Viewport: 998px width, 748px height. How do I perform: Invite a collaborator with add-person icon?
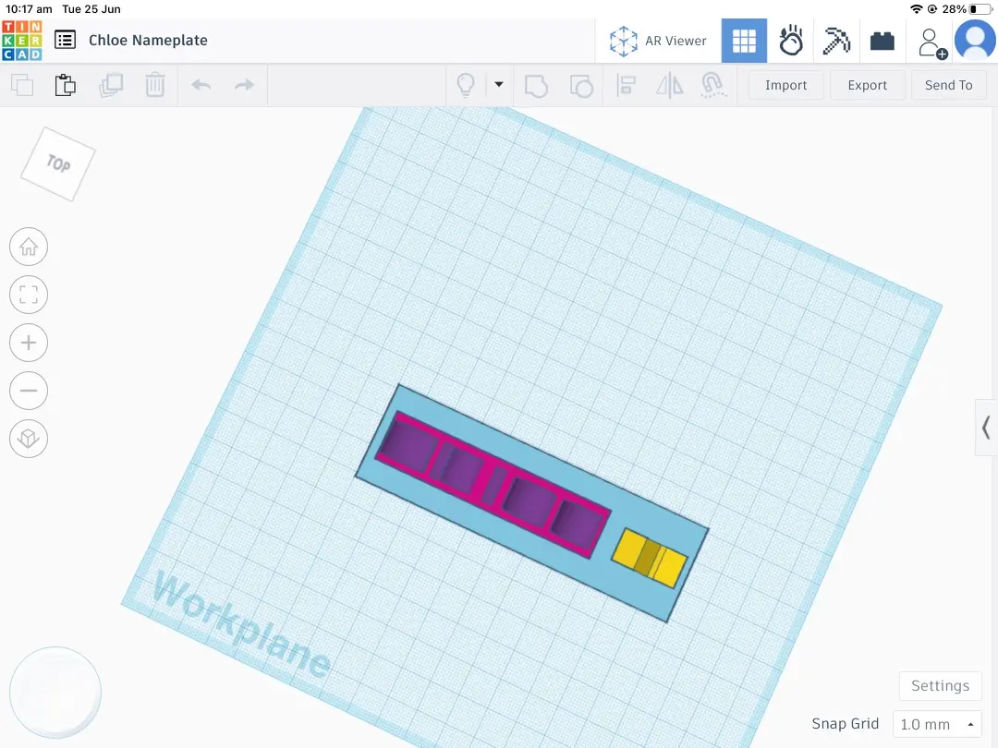pos(931,43)
